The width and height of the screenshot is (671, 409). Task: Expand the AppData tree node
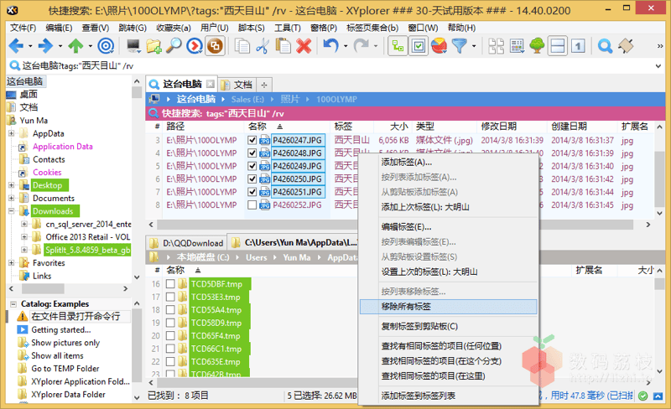click(x=12, y=133)
